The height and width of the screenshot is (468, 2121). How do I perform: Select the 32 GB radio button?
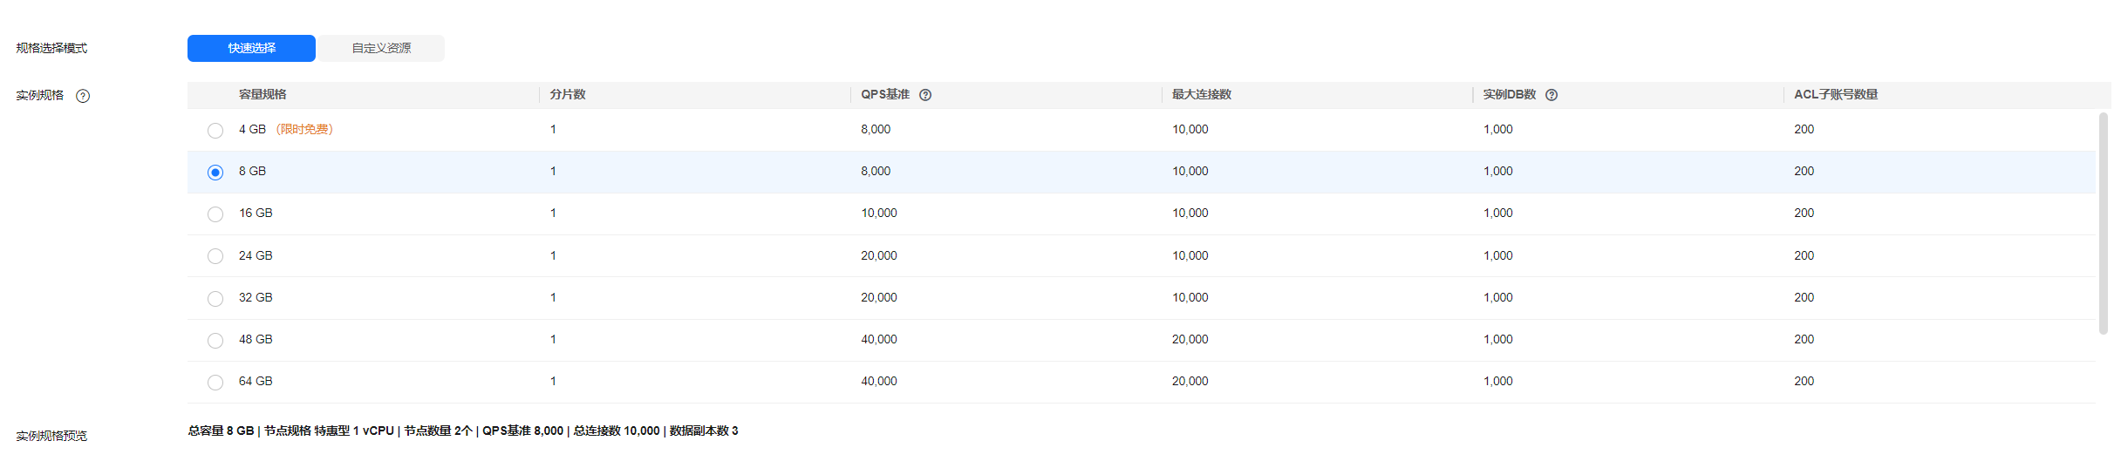(215, 299)
